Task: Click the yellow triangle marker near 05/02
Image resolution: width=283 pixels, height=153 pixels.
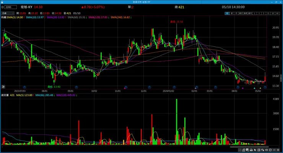Action: (260, 88)
